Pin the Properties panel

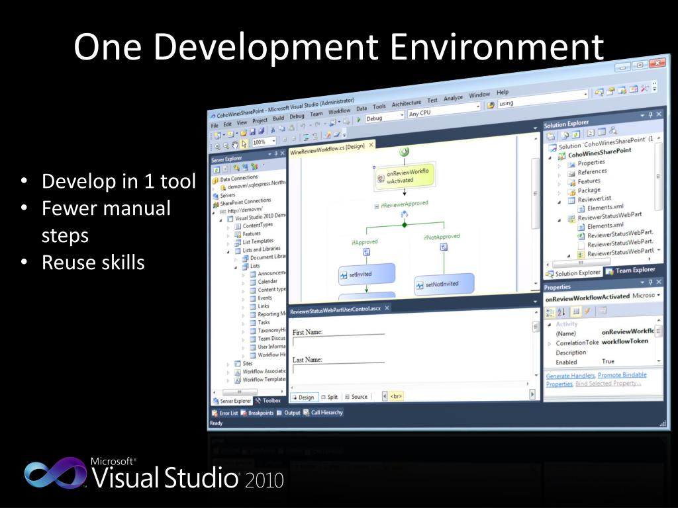pyautogui.click(x=650, y=282)
